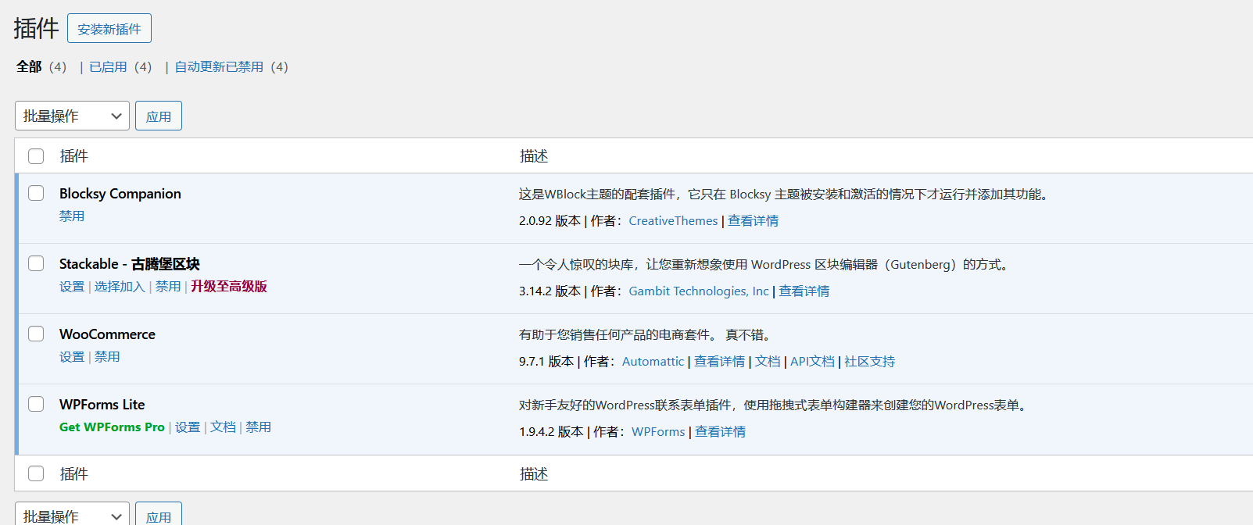View details for Stackable (查看详情)
Screen dimensions: 1253x525
point(804,291)
